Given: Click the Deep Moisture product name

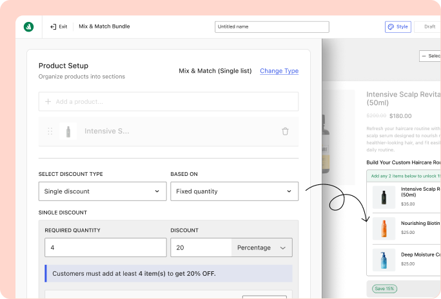Looking at the screenshot, I should click(x=420, y=255).
